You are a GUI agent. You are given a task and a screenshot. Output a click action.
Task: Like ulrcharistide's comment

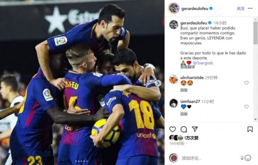246,83
